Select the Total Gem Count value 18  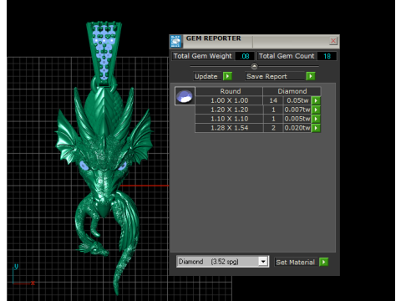[x=327, y=56]
